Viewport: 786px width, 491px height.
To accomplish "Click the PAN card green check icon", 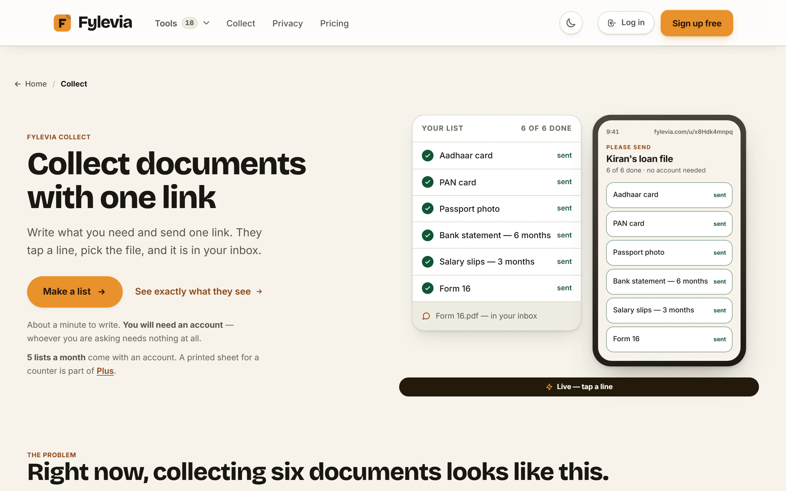I will click(x=427, y=182).
